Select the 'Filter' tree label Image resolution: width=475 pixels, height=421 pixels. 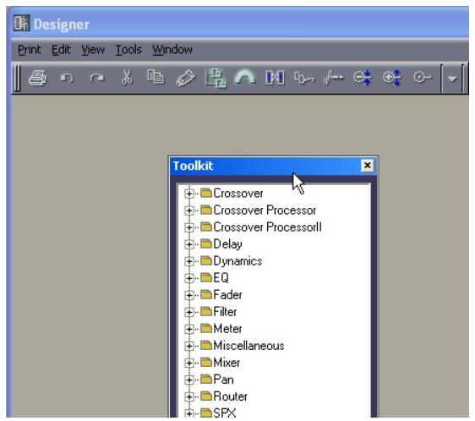tap(225, 312)
